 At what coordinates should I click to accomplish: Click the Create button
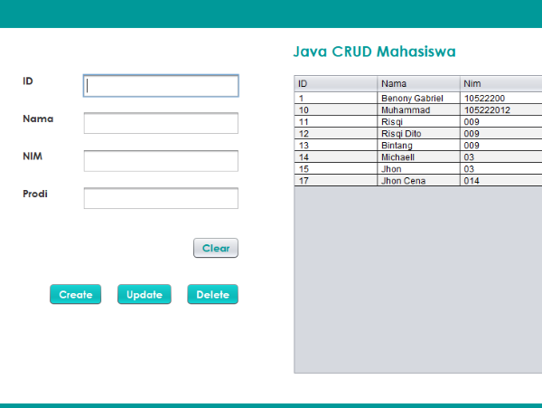76,295
